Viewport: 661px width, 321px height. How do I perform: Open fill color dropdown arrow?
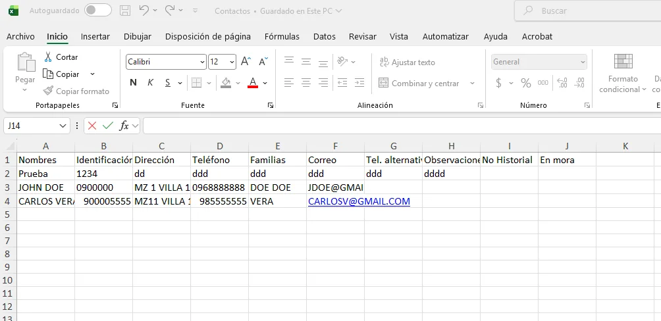238,83
